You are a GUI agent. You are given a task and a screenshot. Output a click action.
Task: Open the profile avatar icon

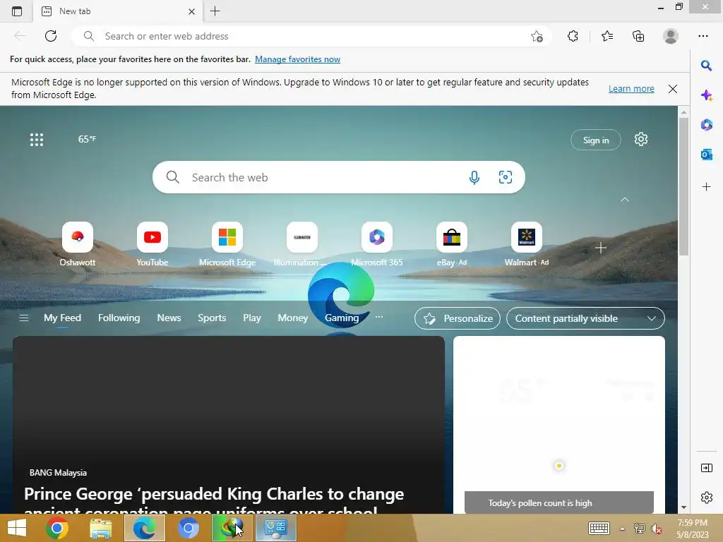671,36
